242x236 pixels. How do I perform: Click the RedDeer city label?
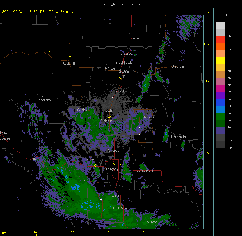pos(124,71)
